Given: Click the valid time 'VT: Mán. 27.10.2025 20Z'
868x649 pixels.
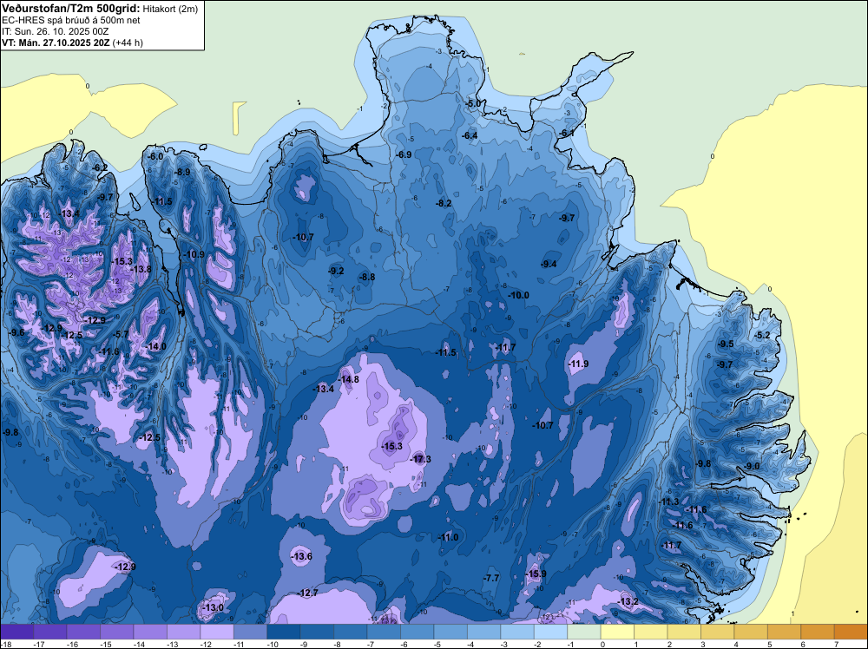Looking at the screenshot, I should pos(56,43).
